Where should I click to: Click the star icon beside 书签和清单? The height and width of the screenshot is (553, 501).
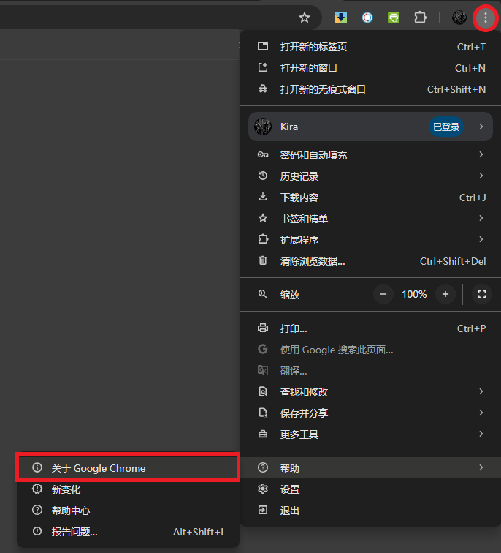click(x=263, y=218)
